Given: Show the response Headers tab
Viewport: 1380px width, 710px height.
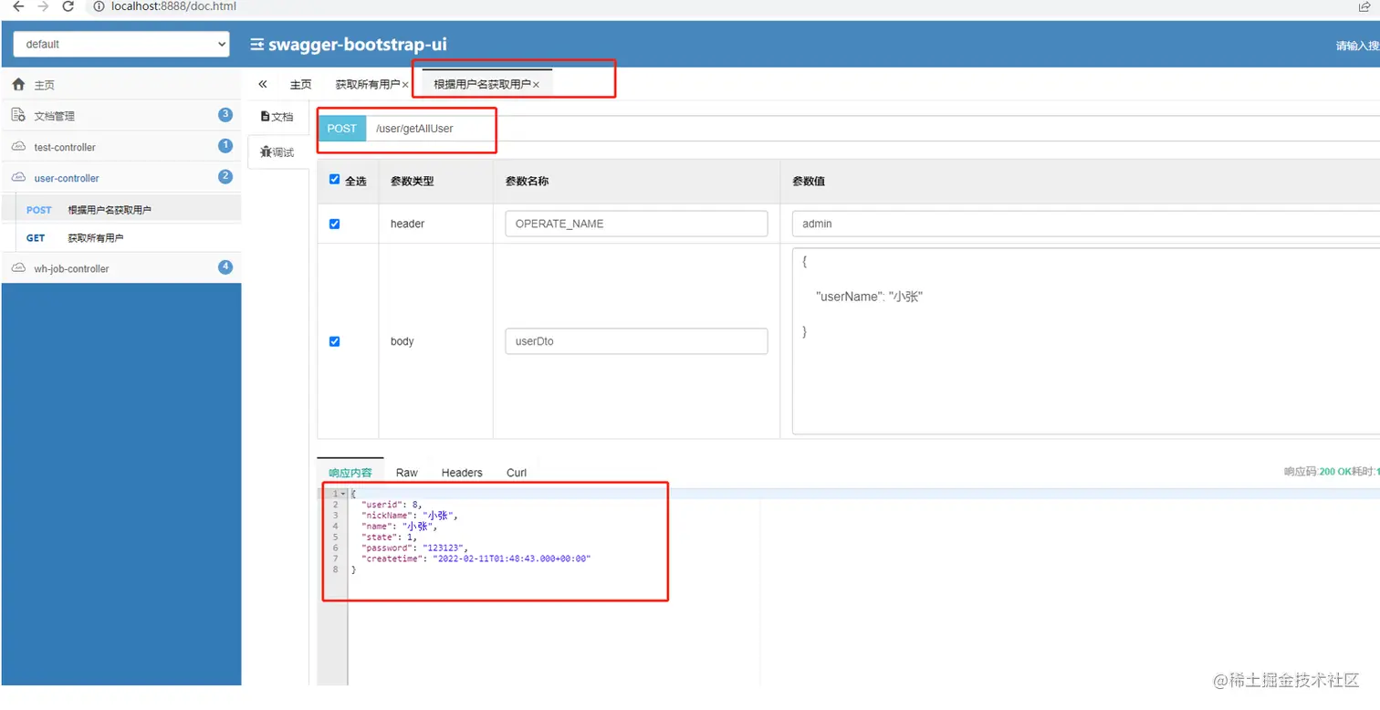Looking at the screenshot, I should click(x=462, y=473).
